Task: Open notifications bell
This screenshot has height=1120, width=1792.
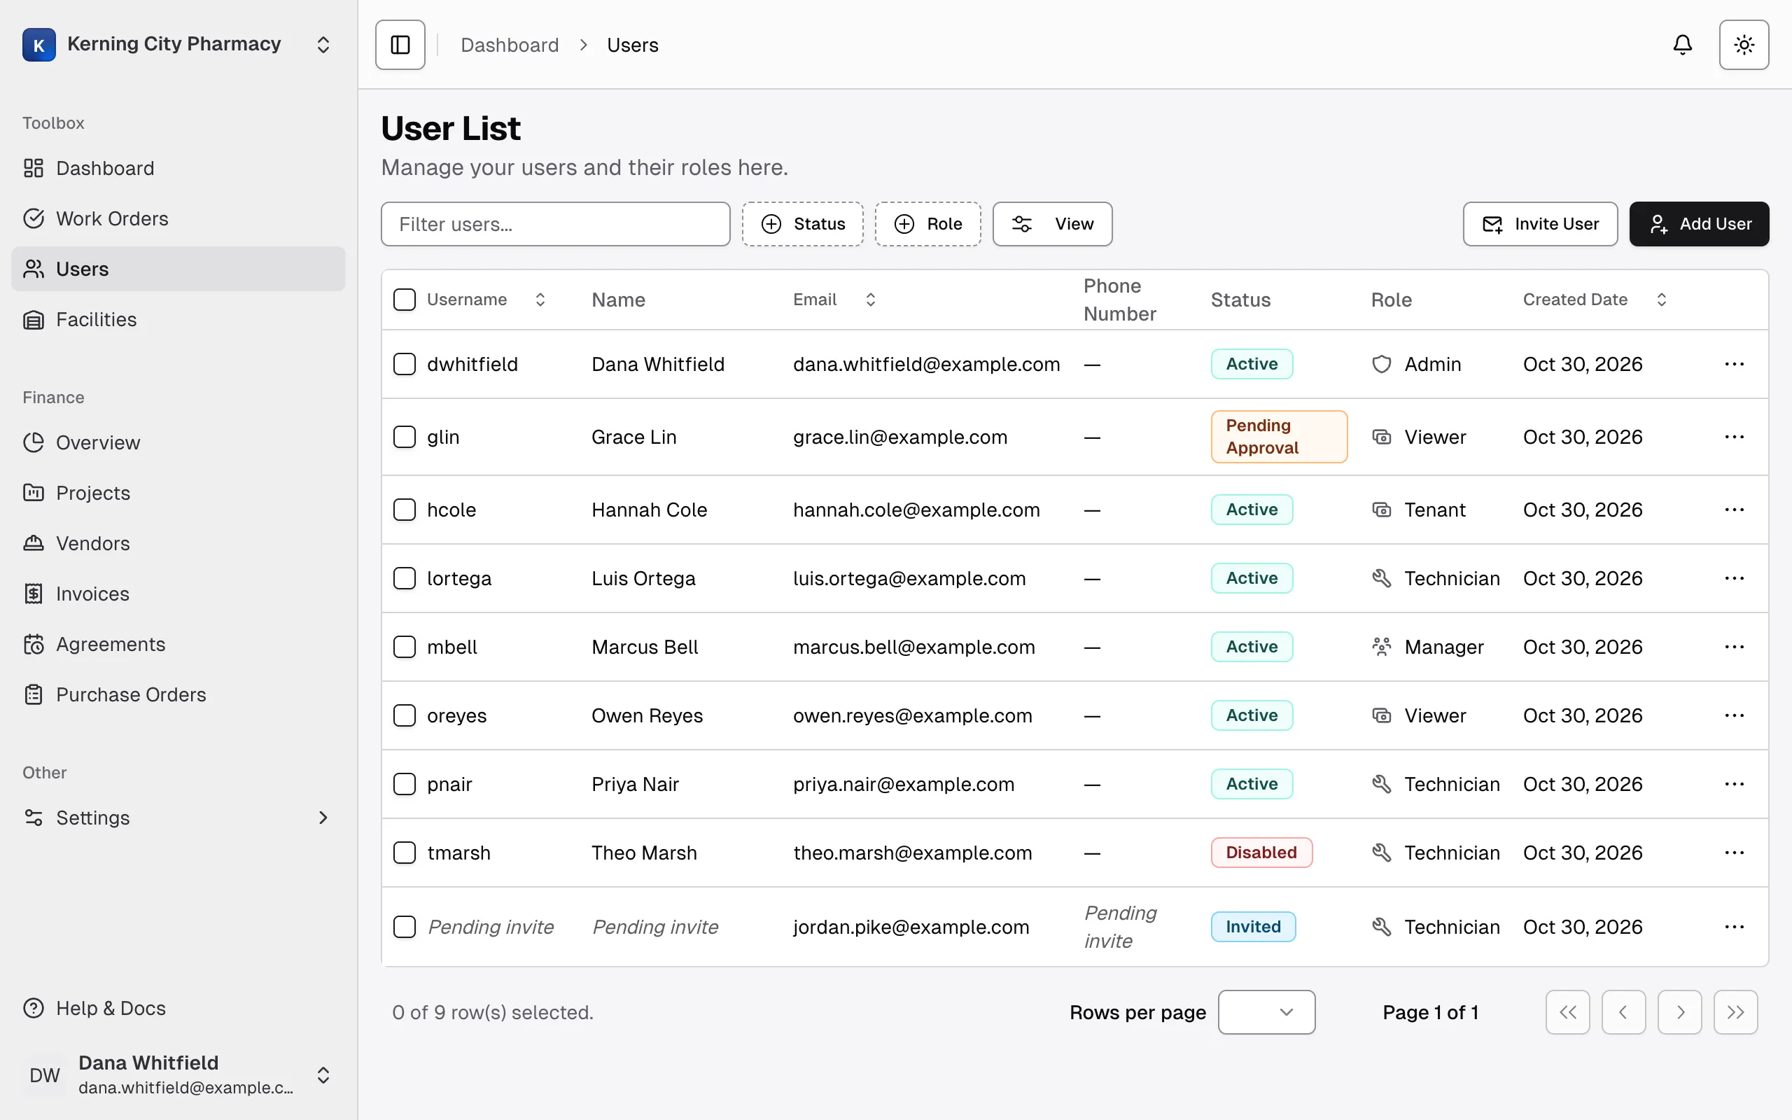Action: click(x=1682, y=44)
